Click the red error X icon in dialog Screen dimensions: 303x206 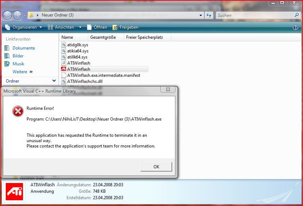tap(18, 111)
